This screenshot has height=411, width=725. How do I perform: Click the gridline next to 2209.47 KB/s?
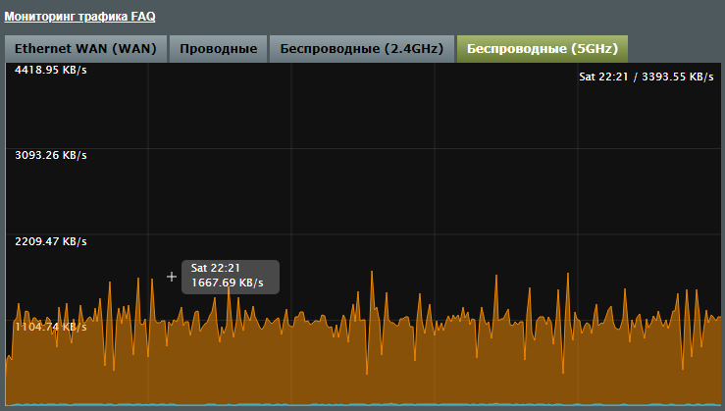(392, 233)
